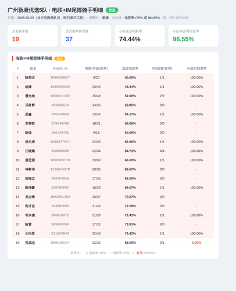Click the green 优选 badge beside title
The image size is (236, 291).
click(112, 10)
